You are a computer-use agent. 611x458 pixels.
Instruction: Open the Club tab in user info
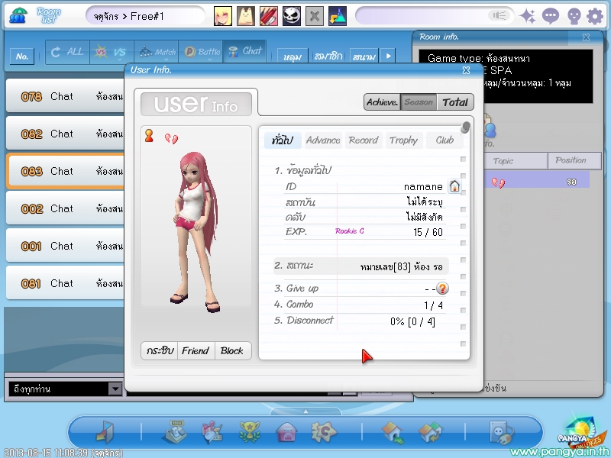[x=445, y=140]
